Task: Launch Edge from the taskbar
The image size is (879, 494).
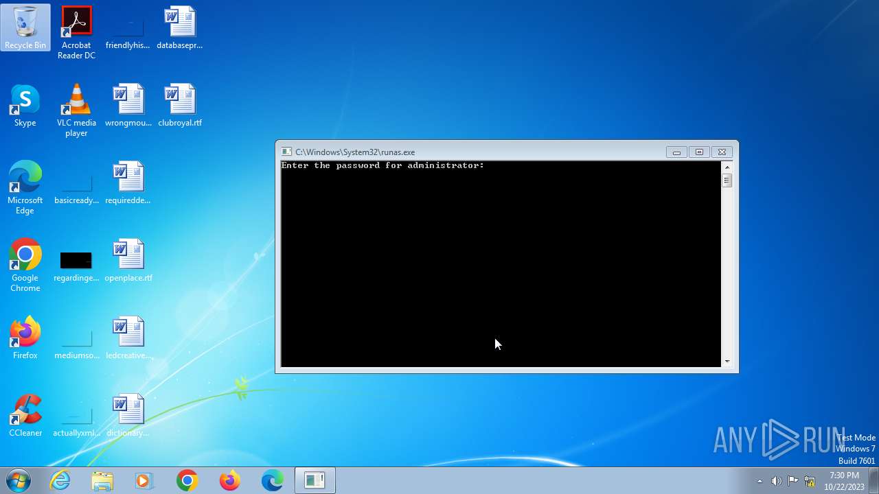Action: pyautogui.click(x=272, y=480)
